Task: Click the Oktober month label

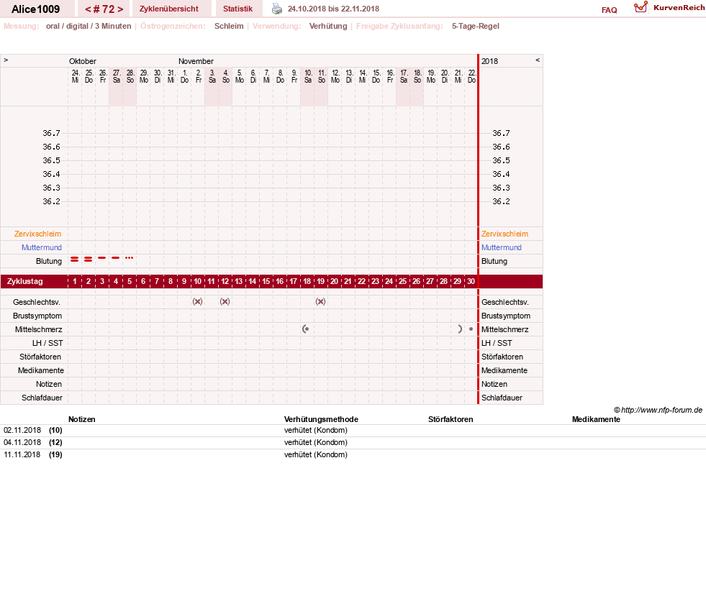Action: tap(82, 61)
